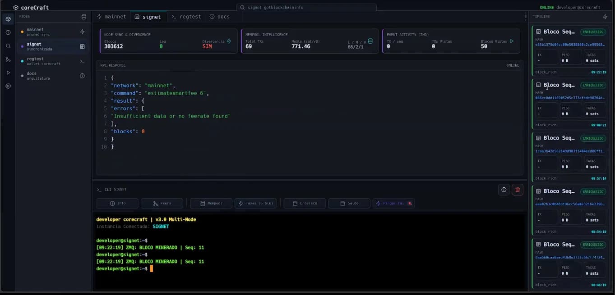Click the document icon on signet row
Screen dimensions: 615x295
[x=82, y=46]
